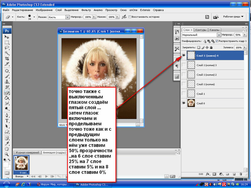Select the Move tool

(x=7, y=37)
